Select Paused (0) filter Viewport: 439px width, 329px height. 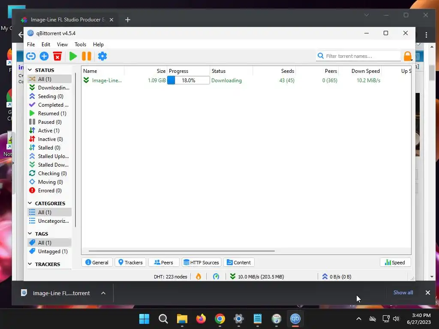[x=50, y=122]
